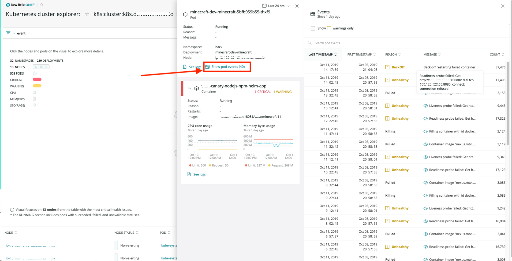Screen dimensions: 512x261
Task: Click the event count '37,476'
Action: [x=500, y=67]
